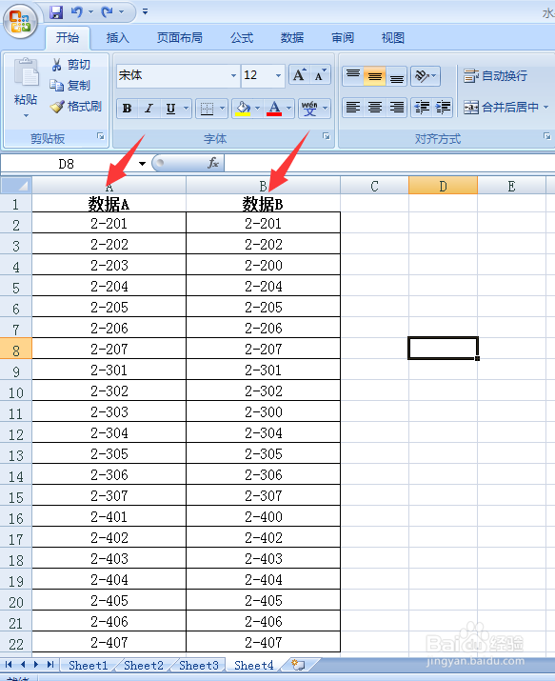
Task: Click 剪切 cut button
Action: [70, 65]
